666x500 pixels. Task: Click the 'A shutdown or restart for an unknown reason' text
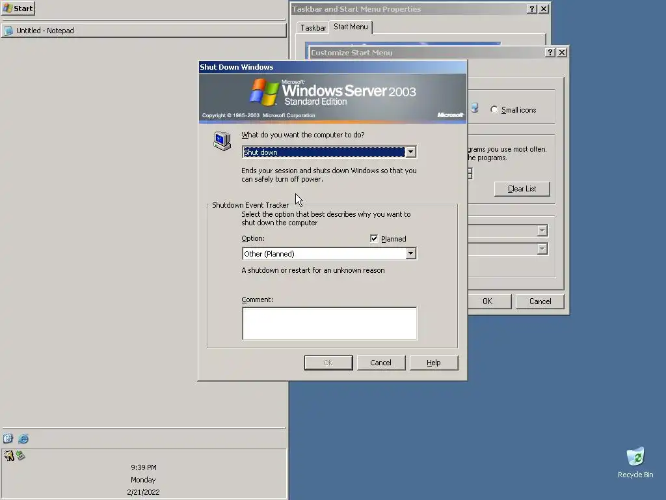[313, 270]
